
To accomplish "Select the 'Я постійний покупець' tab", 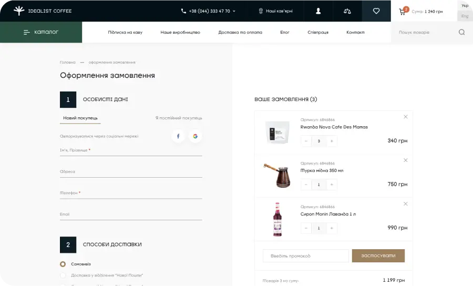I will pyautogui.click(x=179, y=118).
